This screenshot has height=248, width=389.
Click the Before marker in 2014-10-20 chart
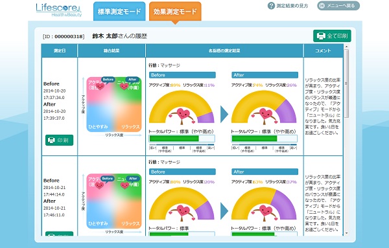tap(108, 80)
